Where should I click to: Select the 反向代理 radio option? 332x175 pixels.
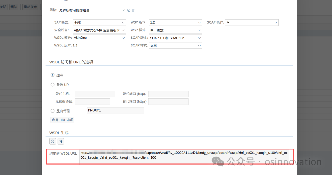point(53,111)
